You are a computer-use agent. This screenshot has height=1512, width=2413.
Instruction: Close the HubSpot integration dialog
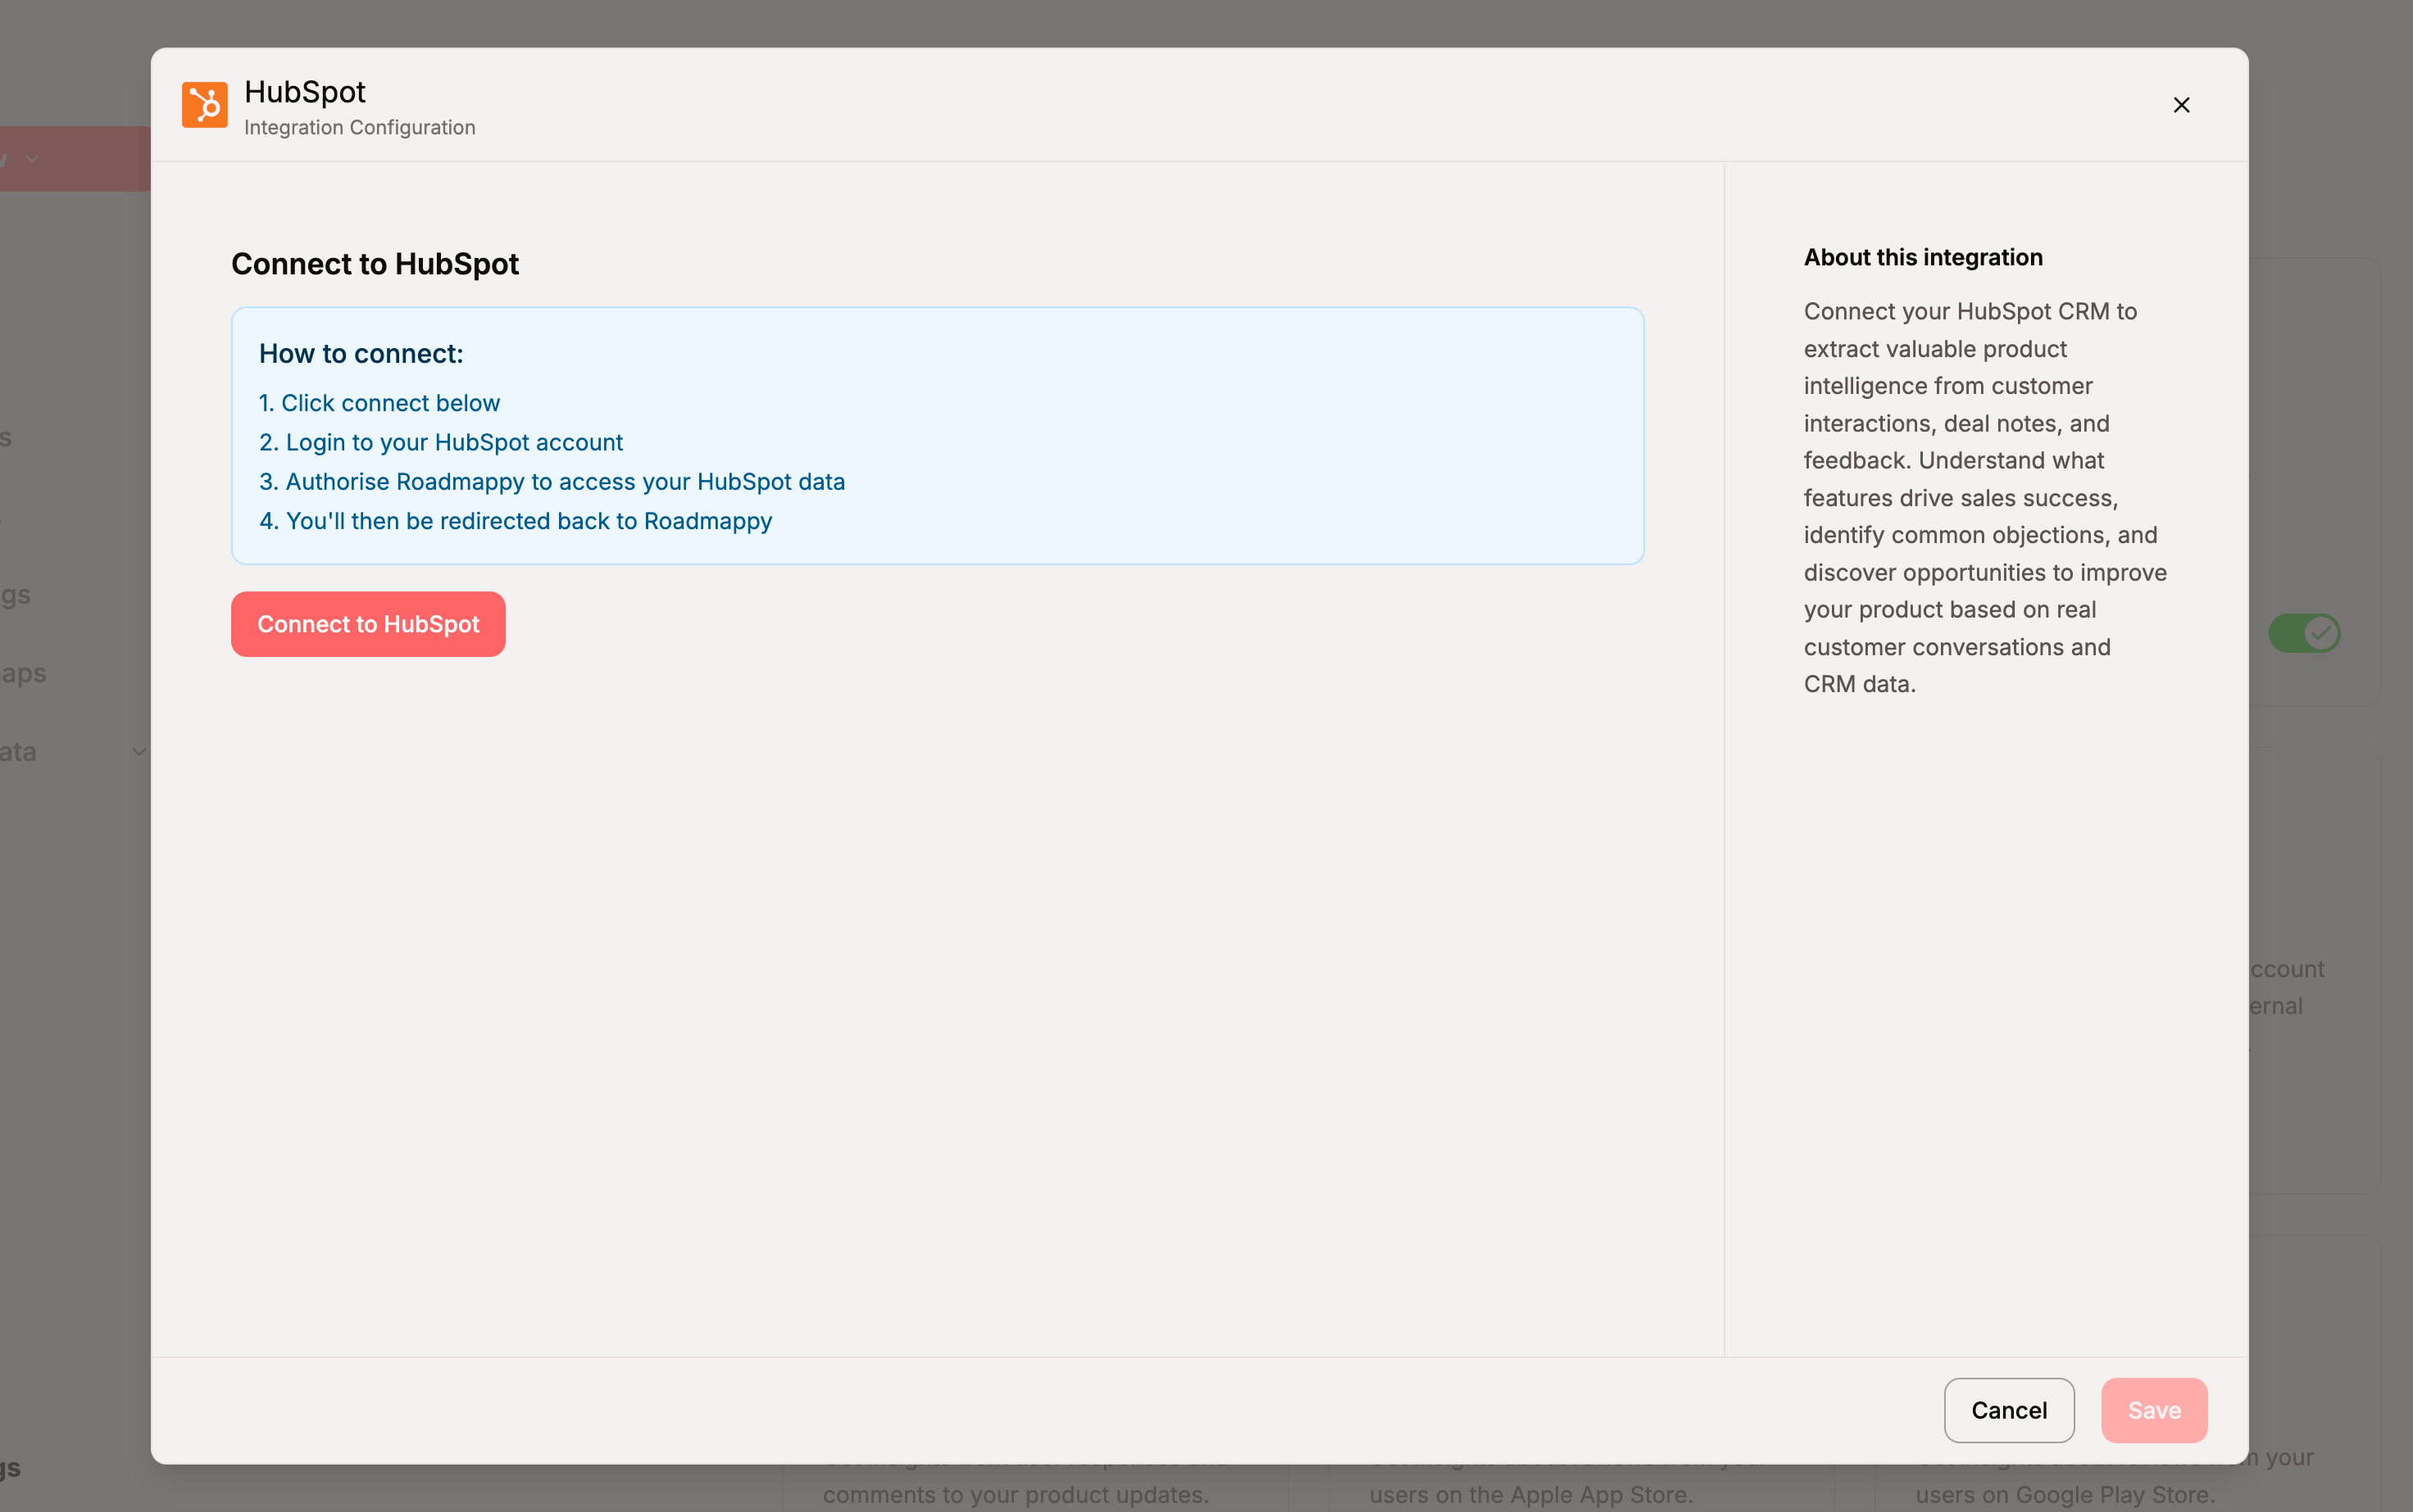[x=2181, y=105]
